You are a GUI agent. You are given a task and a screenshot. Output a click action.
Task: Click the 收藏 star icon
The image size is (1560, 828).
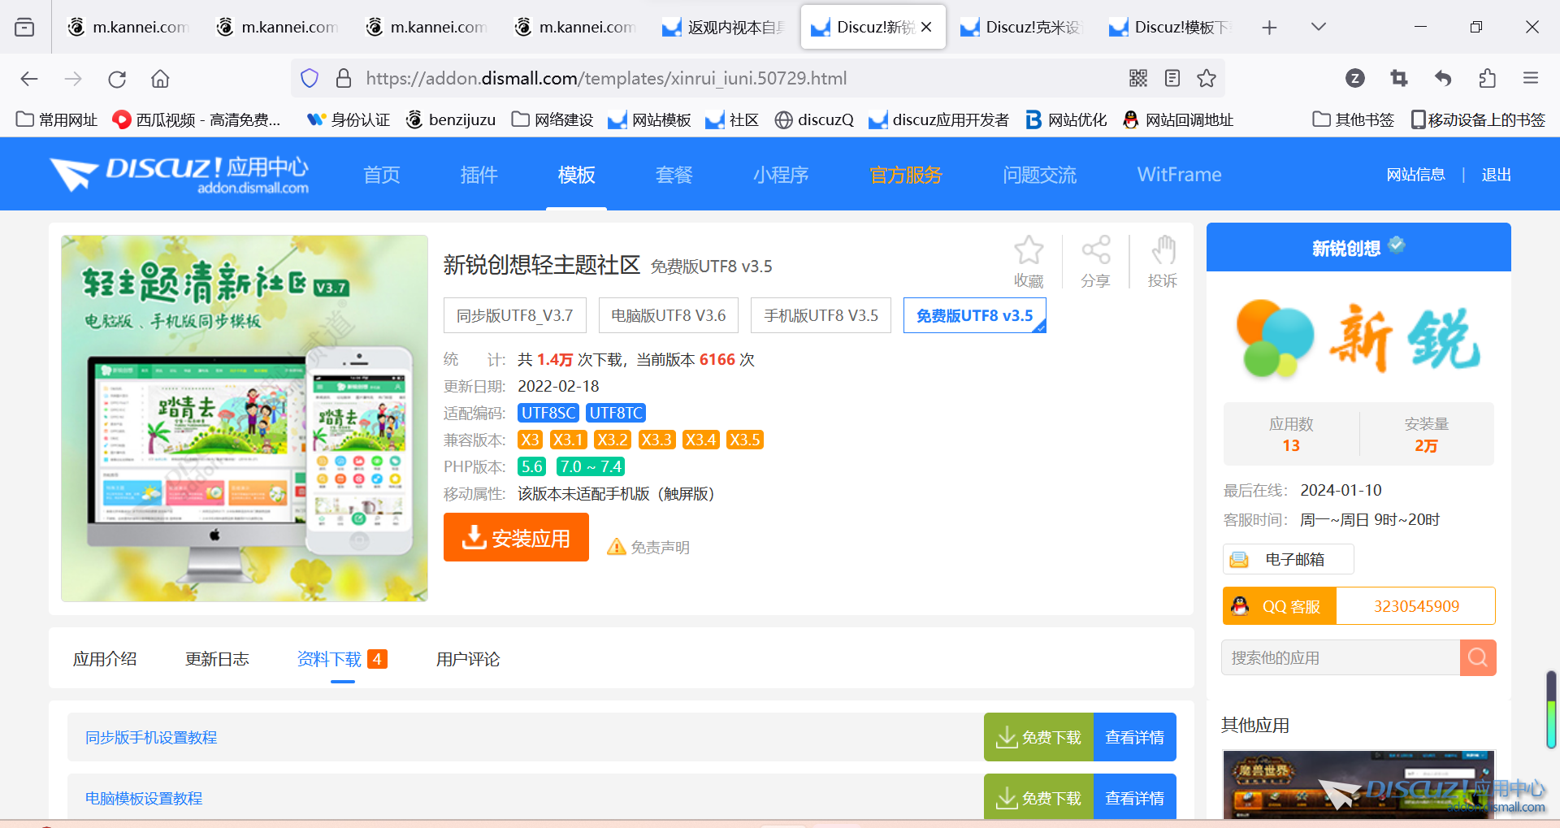(1028, 251)
